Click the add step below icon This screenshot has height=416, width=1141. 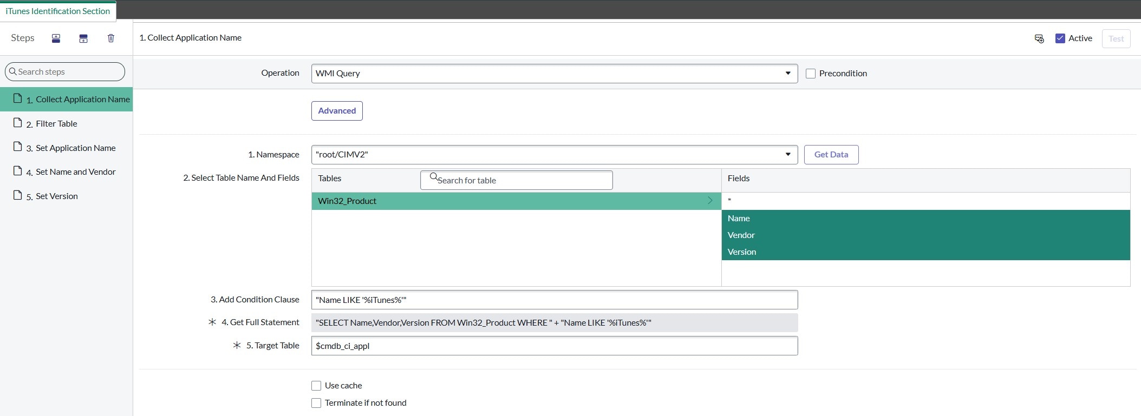point(83,38)
